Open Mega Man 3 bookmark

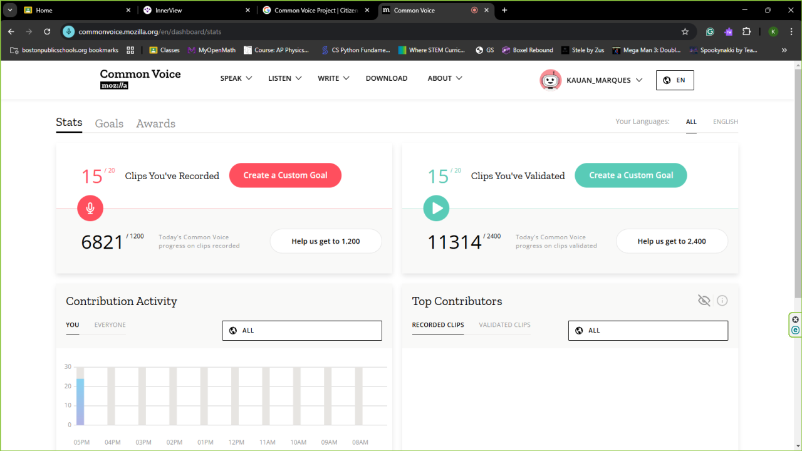(647, 50)
